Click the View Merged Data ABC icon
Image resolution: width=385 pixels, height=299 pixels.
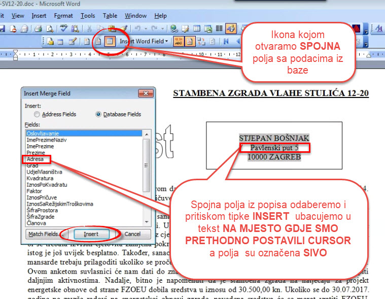(x=179, y=41)
